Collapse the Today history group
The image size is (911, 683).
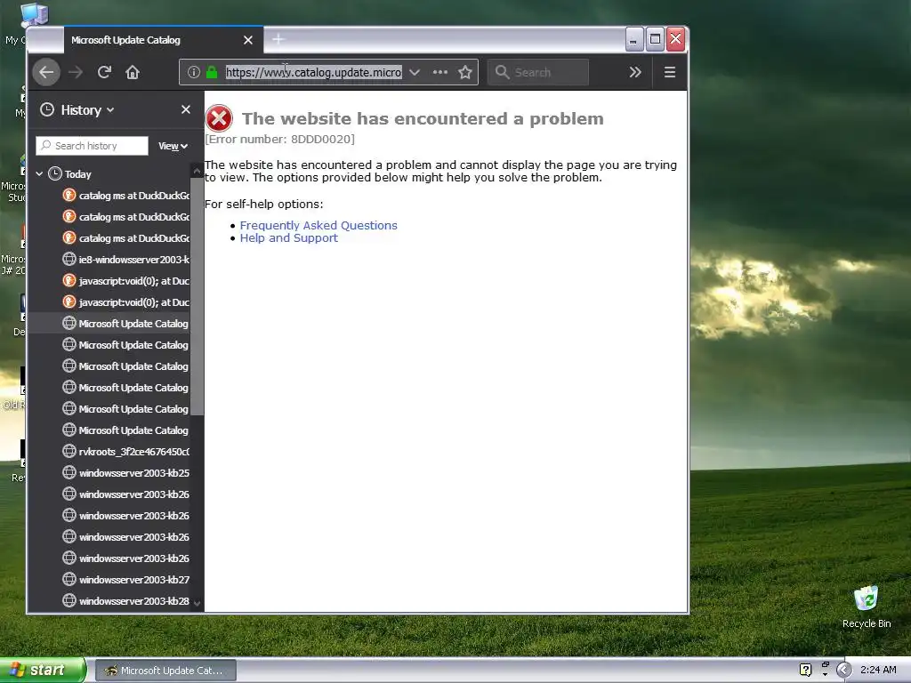[x=39, y=173]
